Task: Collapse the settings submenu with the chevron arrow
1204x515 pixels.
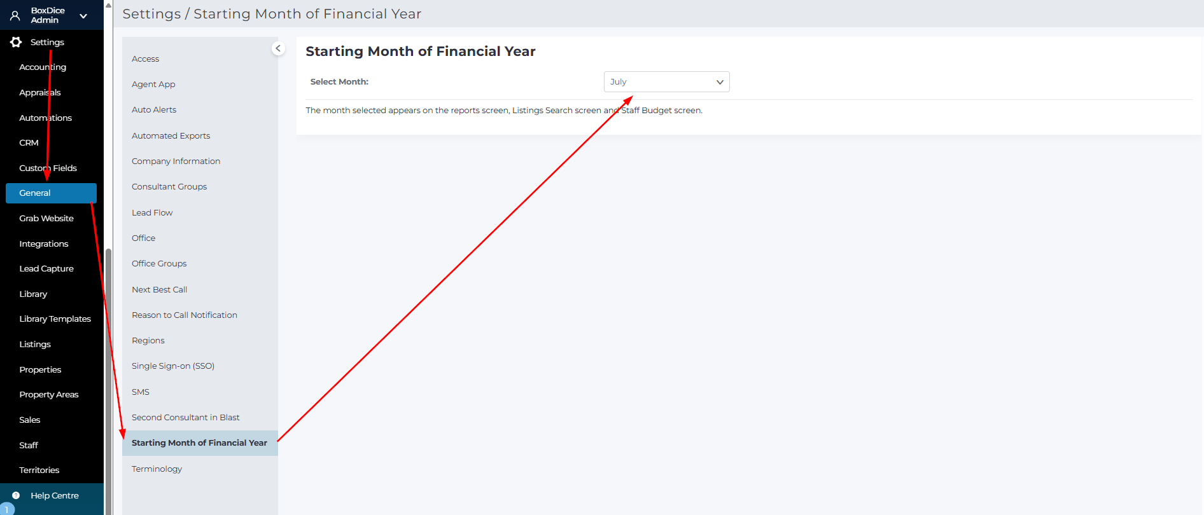Action: pyautogui.click(x=278, y=48)
